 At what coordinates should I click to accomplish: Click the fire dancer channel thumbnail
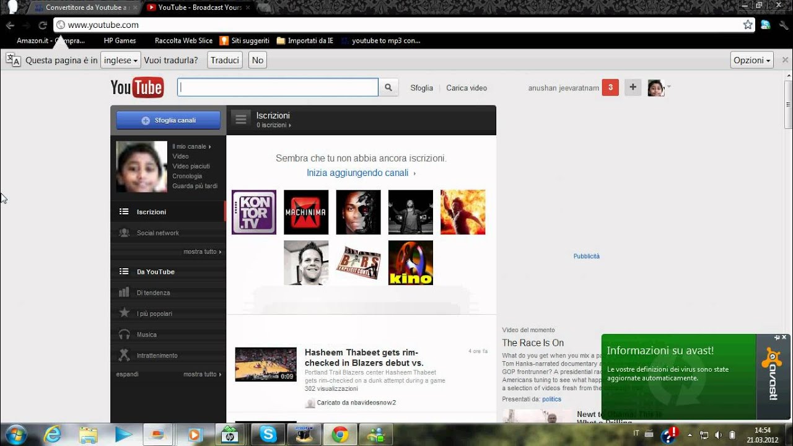click(x=463, y=212)
